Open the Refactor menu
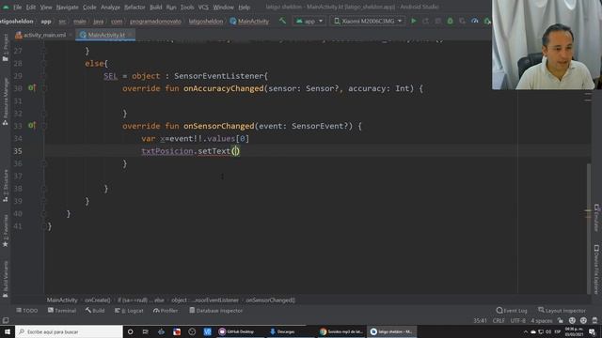Screen dimensions: 602x338 135,7
